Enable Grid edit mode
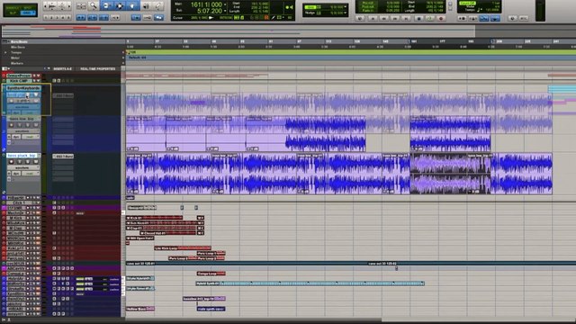576x324 pixels. pyautogui.click(x=28, y=13)
